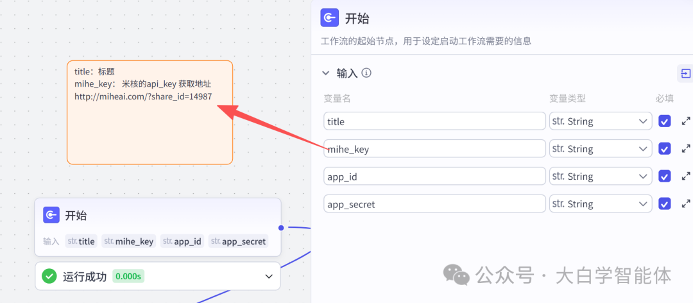Click the str.title tag on 开始 node
Image resolution: width=693 pixels, height=303 pixels.
point(81,241)
